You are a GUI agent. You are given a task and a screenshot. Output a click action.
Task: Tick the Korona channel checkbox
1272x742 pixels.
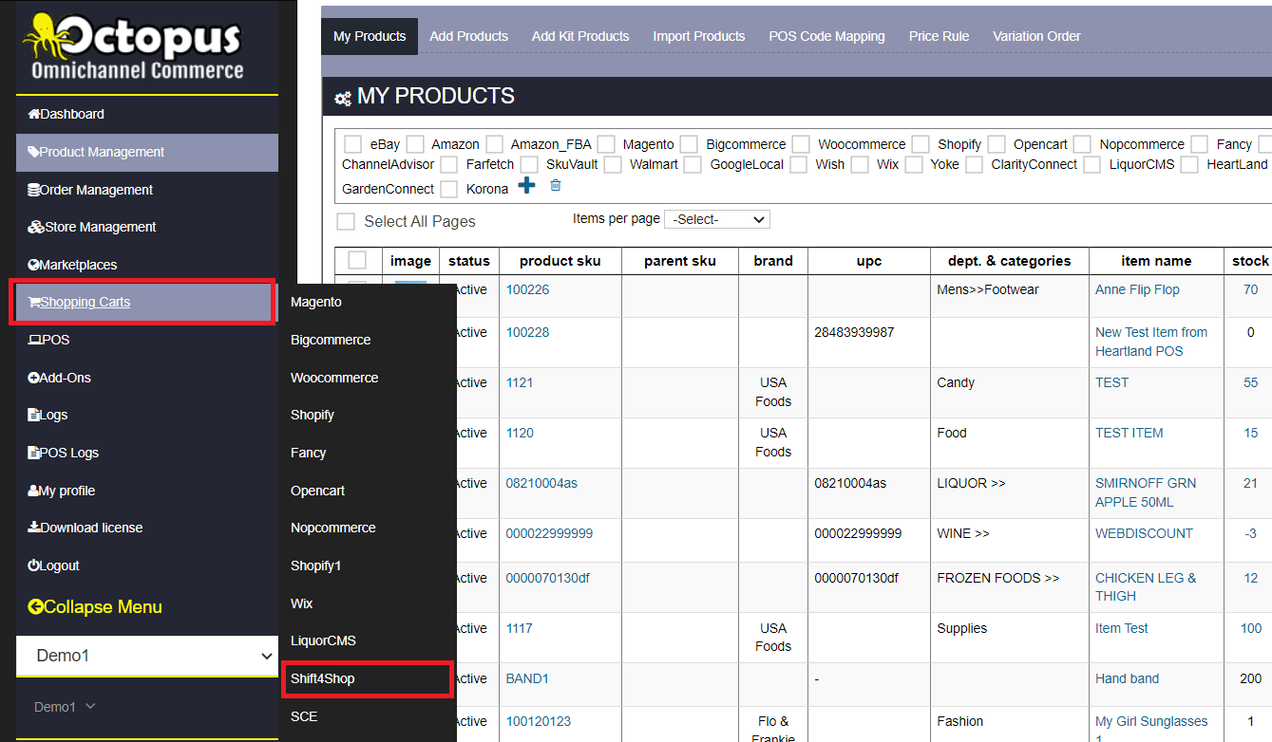point(449,190)
